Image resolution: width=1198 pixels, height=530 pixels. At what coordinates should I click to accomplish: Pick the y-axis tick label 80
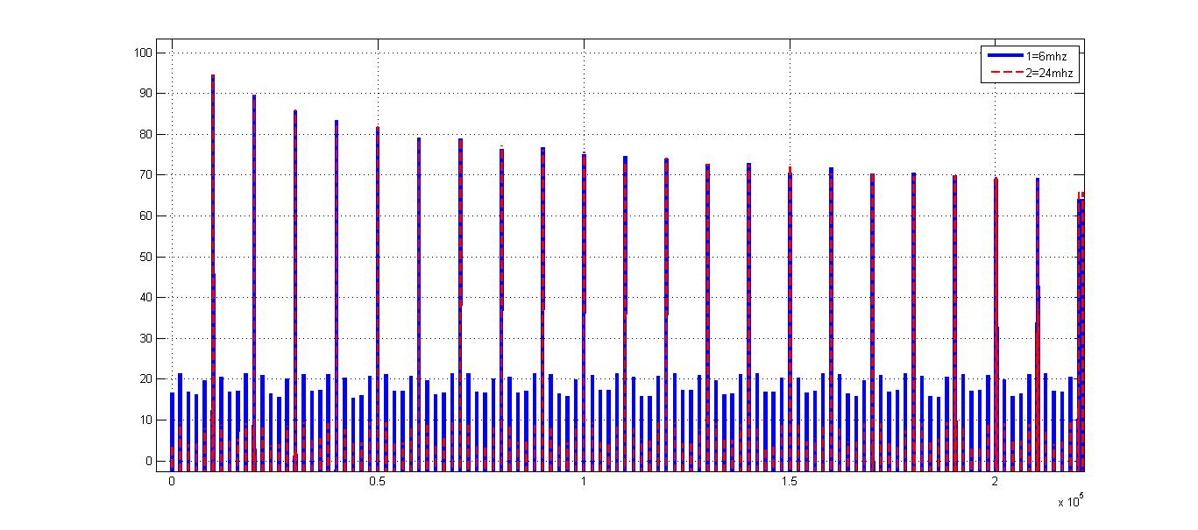147,134
